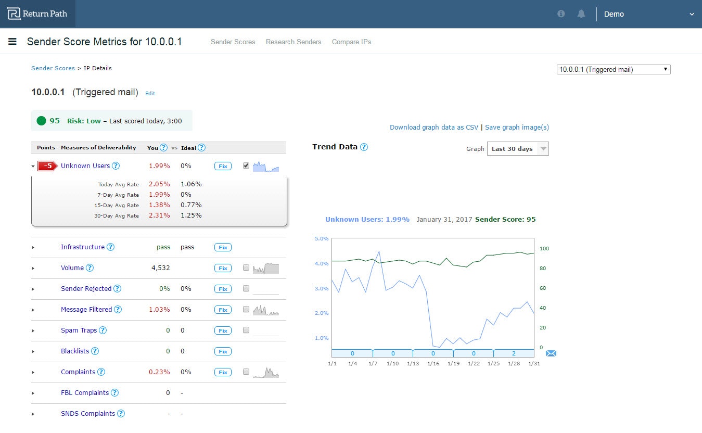The image size is (702, 433).
Task: Open the Complaints metric link
Action: (78, 372)
